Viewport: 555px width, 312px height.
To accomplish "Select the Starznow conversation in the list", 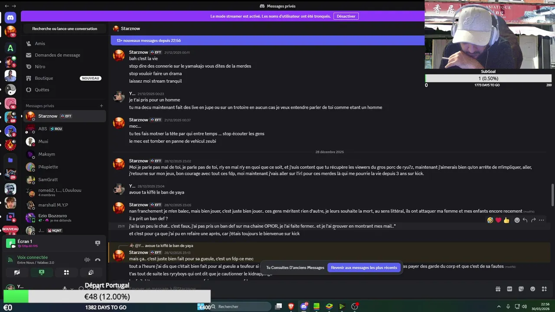I will pyautogui.click(x=64, y=116).
